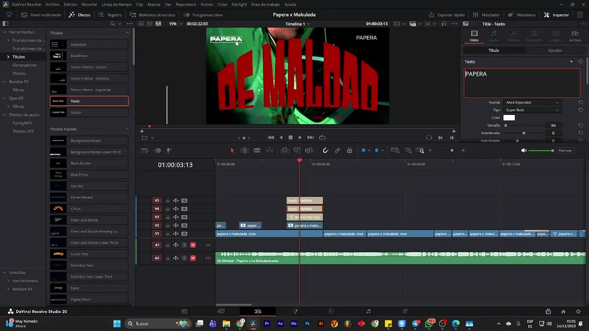Jump to the first frame
The width and height of the screenshot is (589, 331).
pyautogui.click(x=271, y=137)
